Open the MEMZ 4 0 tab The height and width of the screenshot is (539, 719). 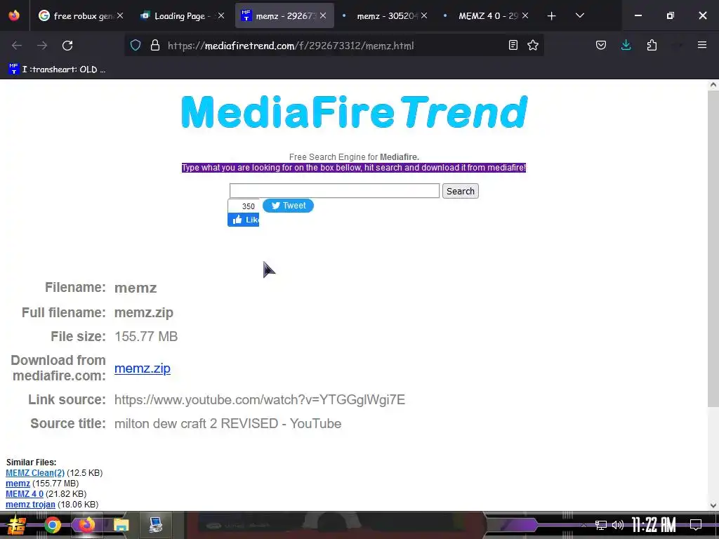tap(487, 15)
